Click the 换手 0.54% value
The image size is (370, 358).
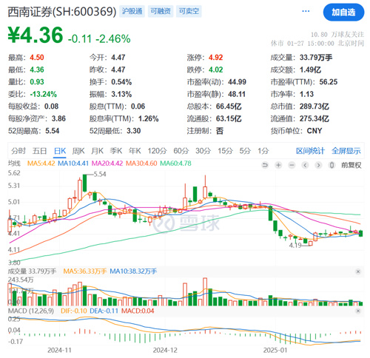coord(121,82)
